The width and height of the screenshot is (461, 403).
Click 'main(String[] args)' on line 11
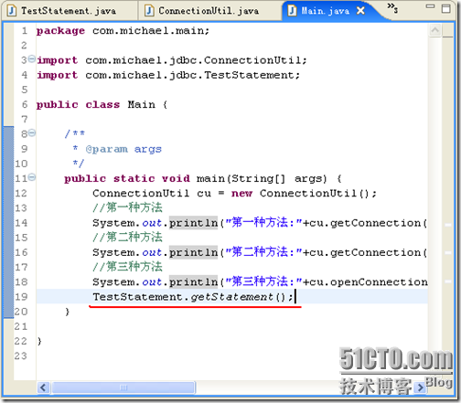pos(262,179)
